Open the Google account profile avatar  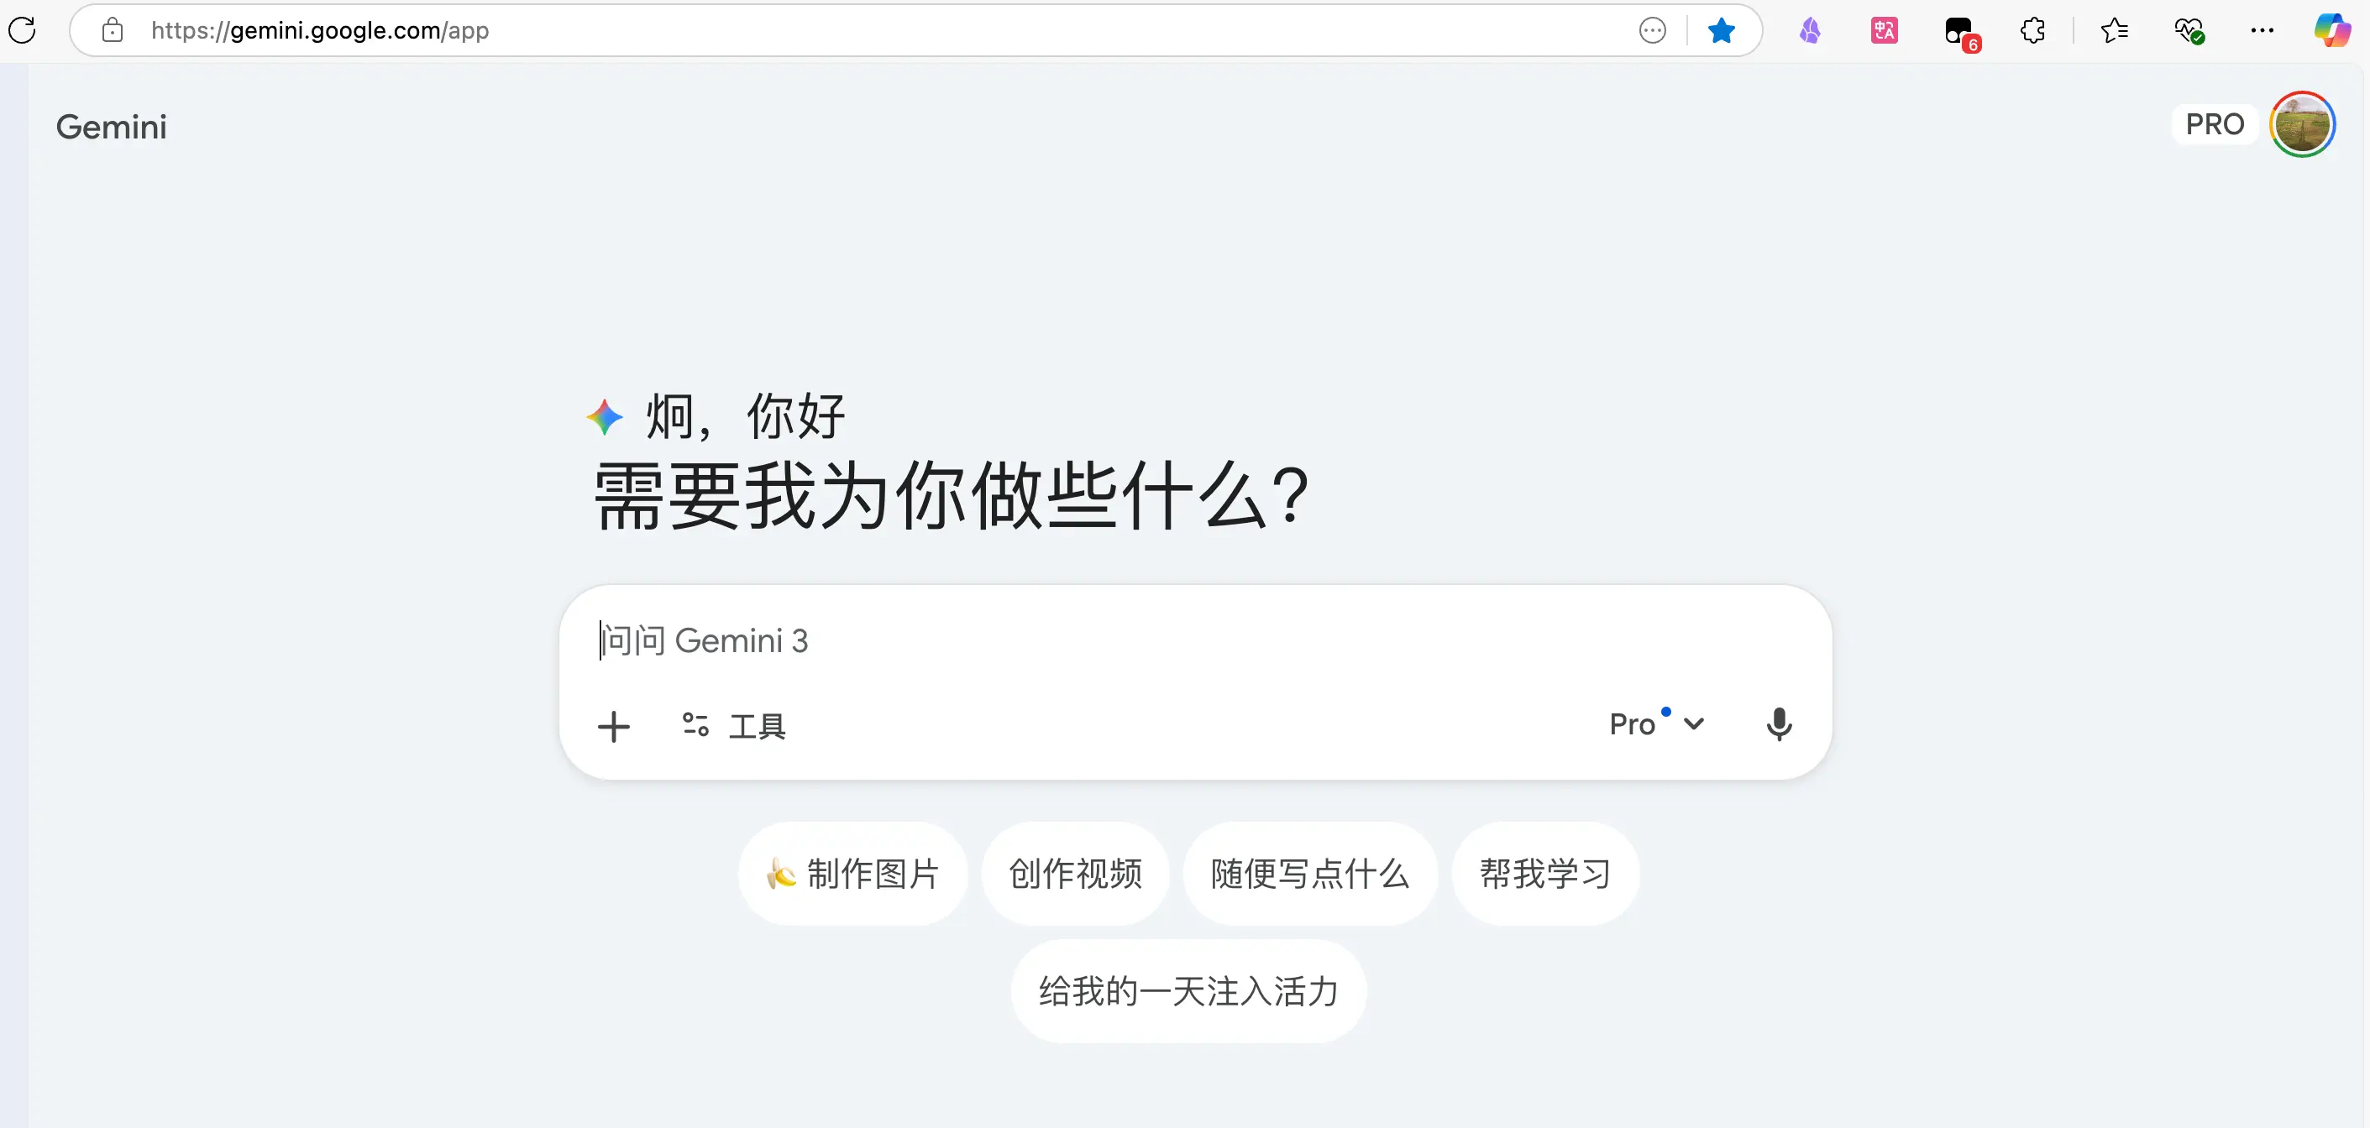(x=2301, y=124)
